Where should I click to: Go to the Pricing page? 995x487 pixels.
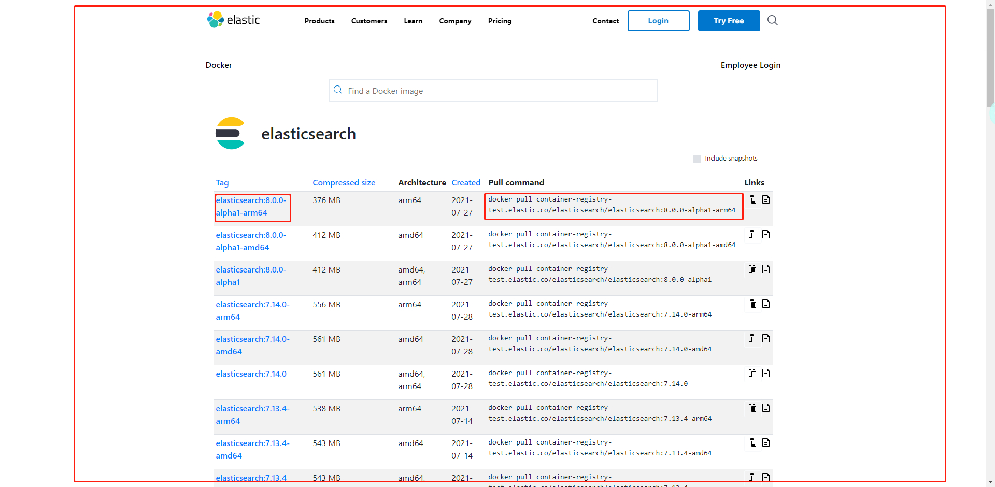(500, 21)
